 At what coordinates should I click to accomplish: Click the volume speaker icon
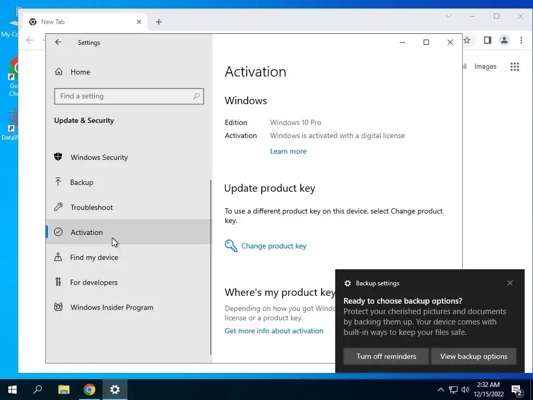click(465, 390)
